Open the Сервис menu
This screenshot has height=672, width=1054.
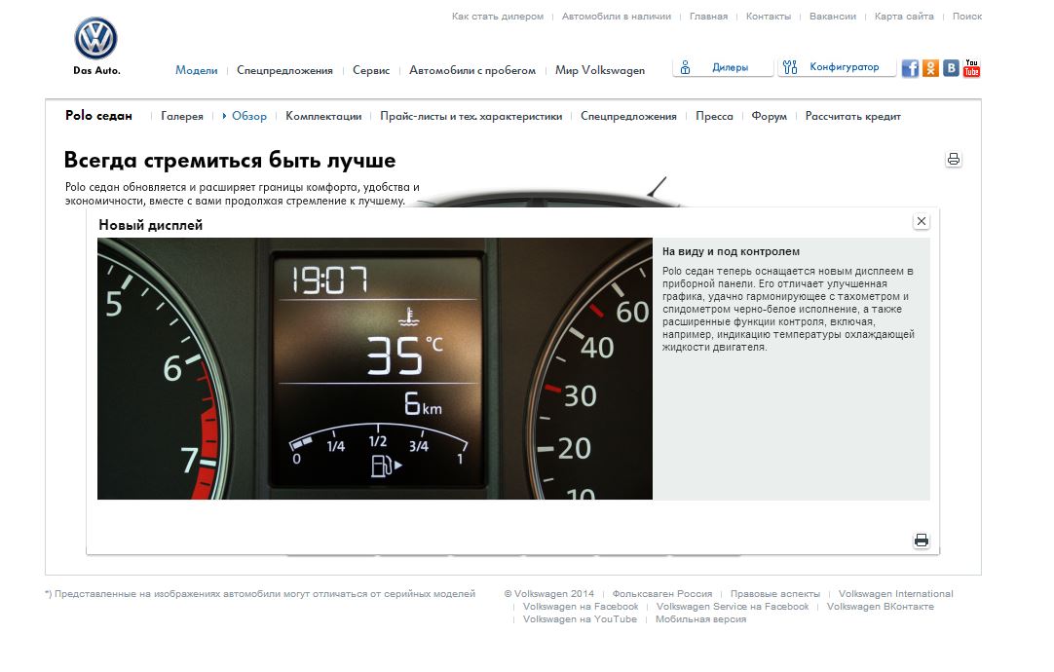coord(371,70)
